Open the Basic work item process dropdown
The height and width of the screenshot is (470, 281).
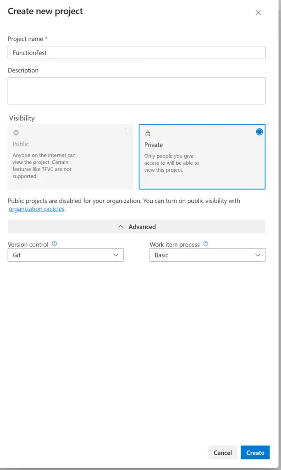207,255
